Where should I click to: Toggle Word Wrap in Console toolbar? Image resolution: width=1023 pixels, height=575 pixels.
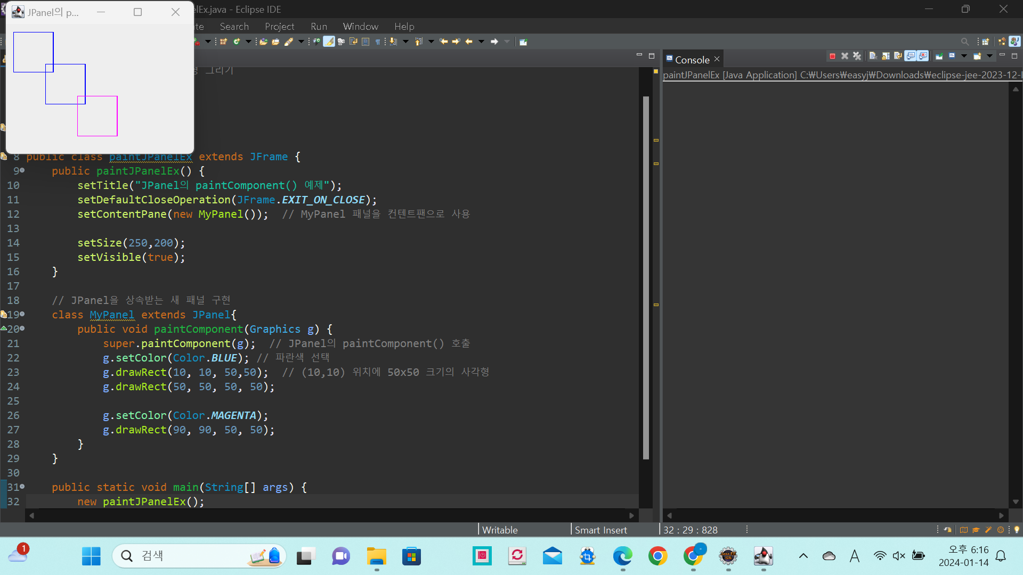pos(898,56)
